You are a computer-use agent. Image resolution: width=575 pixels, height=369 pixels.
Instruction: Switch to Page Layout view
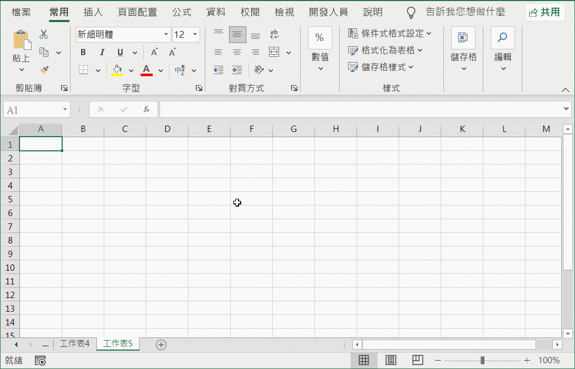[391, 360]
